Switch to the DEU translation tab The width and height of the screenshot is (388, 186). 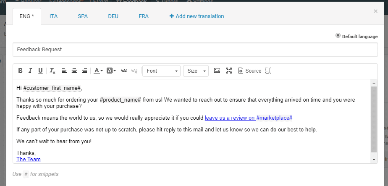[113, 16]
